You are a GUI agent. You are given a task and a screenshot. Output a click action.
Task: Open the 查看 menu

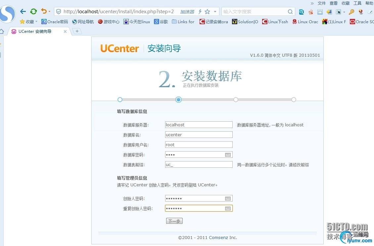333,3
